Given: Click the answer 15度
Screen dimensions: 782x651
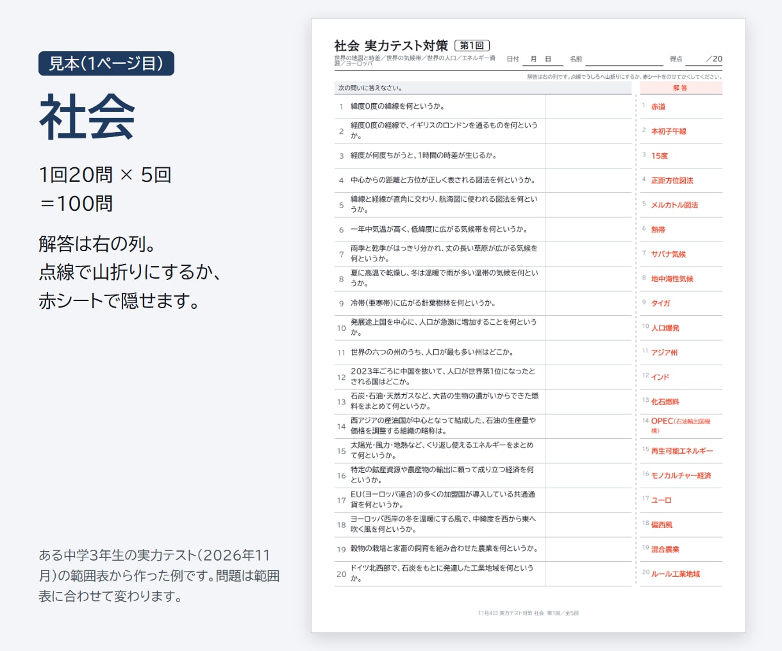Looking at the screenshot, I should click(660, 156).
